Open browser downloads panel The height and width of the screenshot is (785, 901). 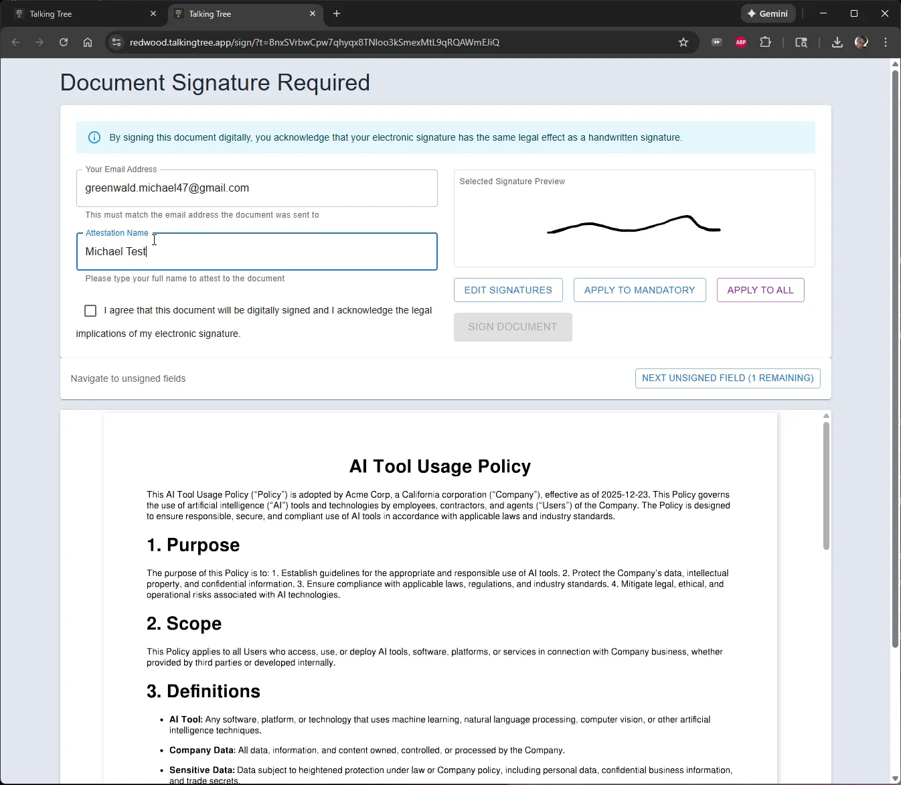coord(837,42)
